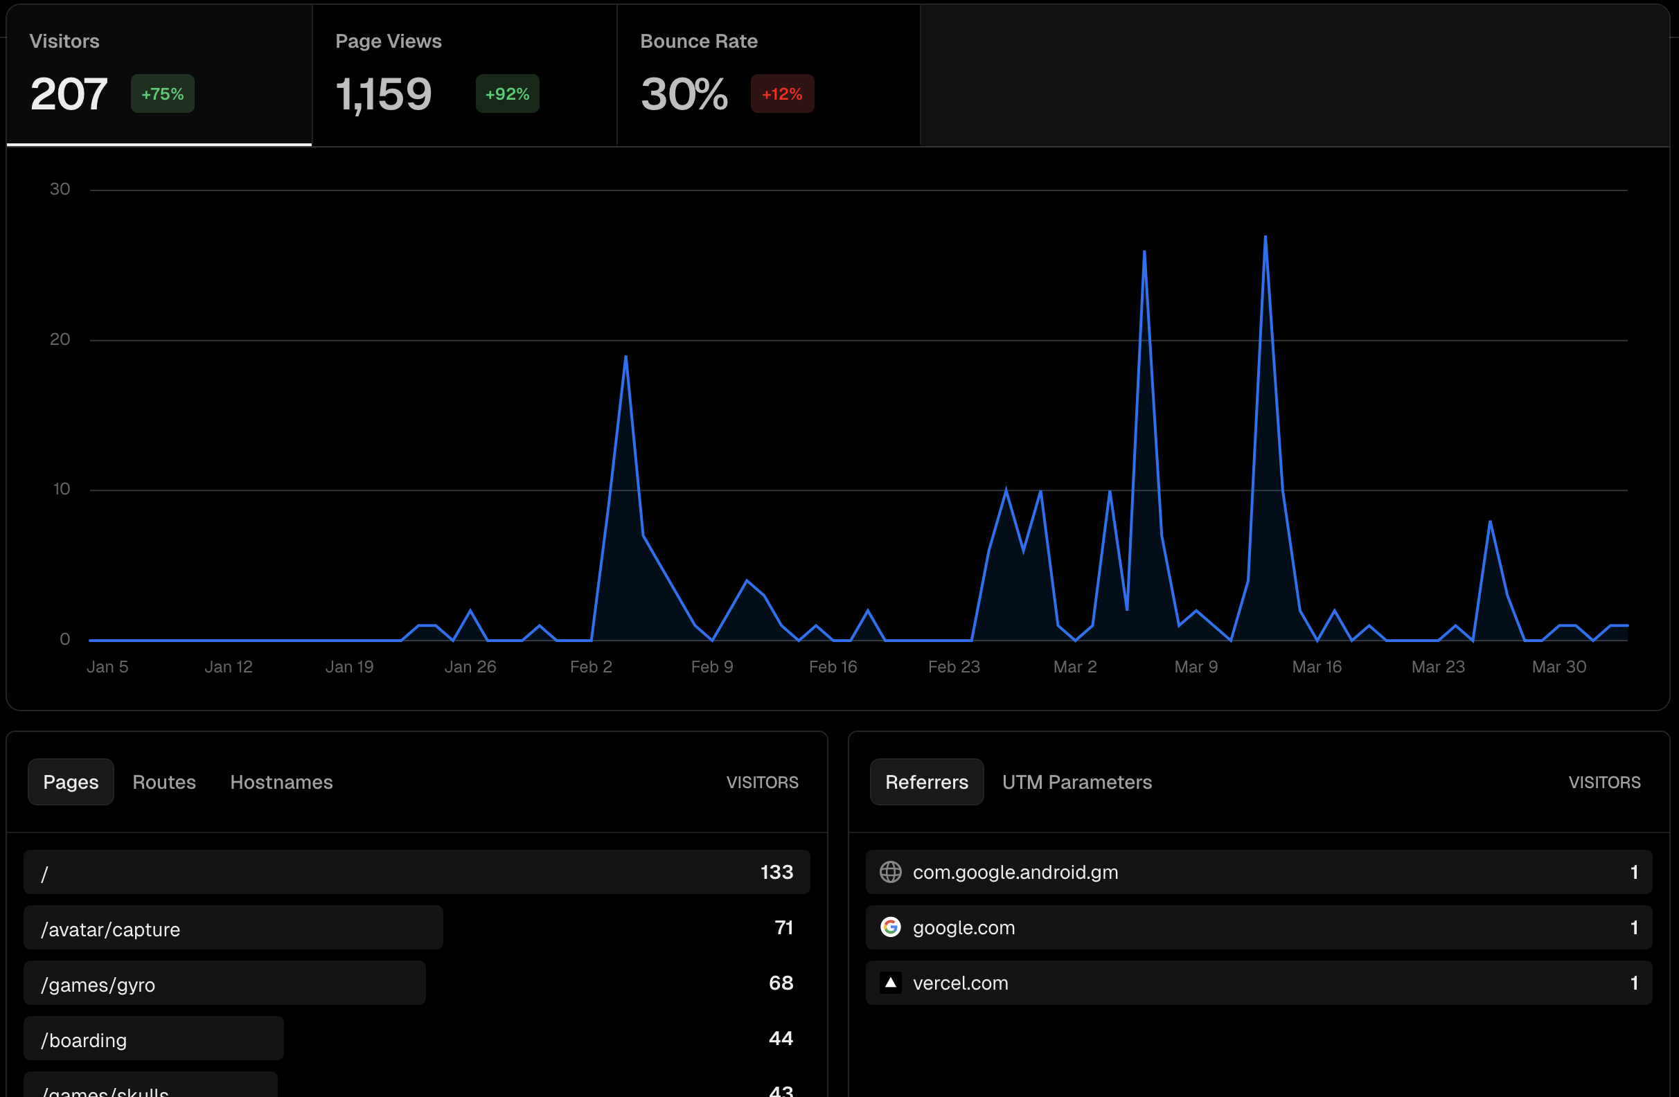This screenshot has height=1097, width=1679.
Task: Click the /games/skulls page entry
Action: (x=150, y=1089)
